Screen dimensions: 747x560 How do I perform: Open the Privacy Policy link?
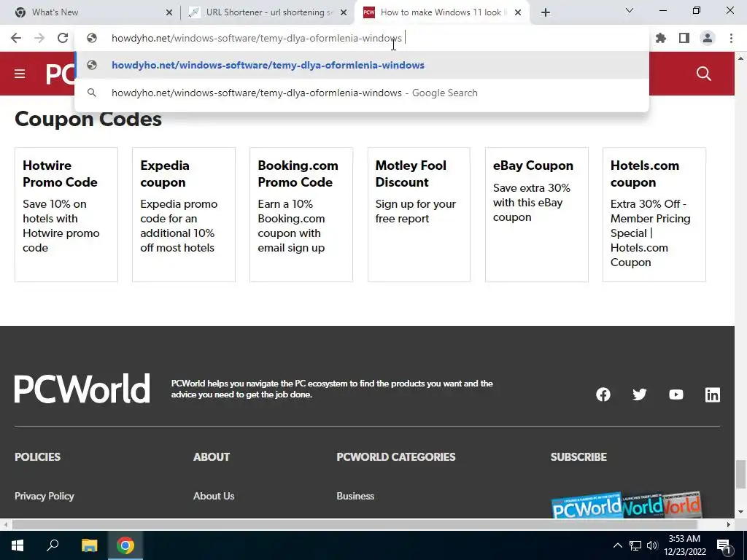[x=44, y=496]
